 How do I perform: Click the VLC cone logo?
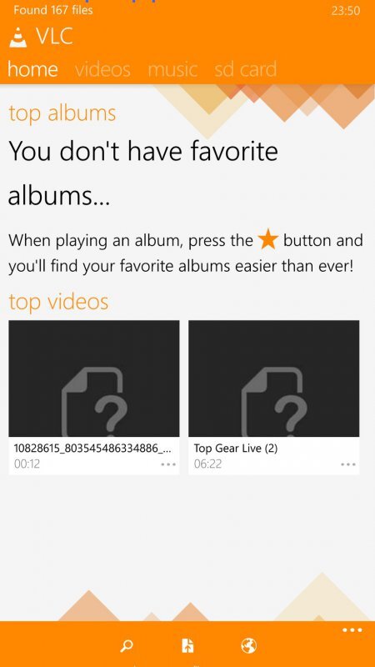click(17, 38)
